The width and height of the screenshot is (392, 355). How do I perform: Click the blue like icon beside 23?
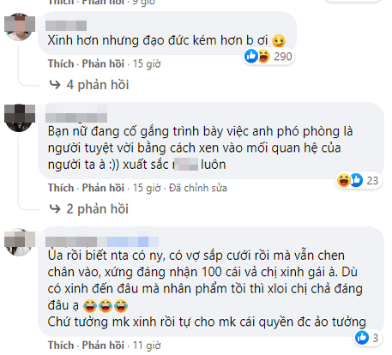356,180
